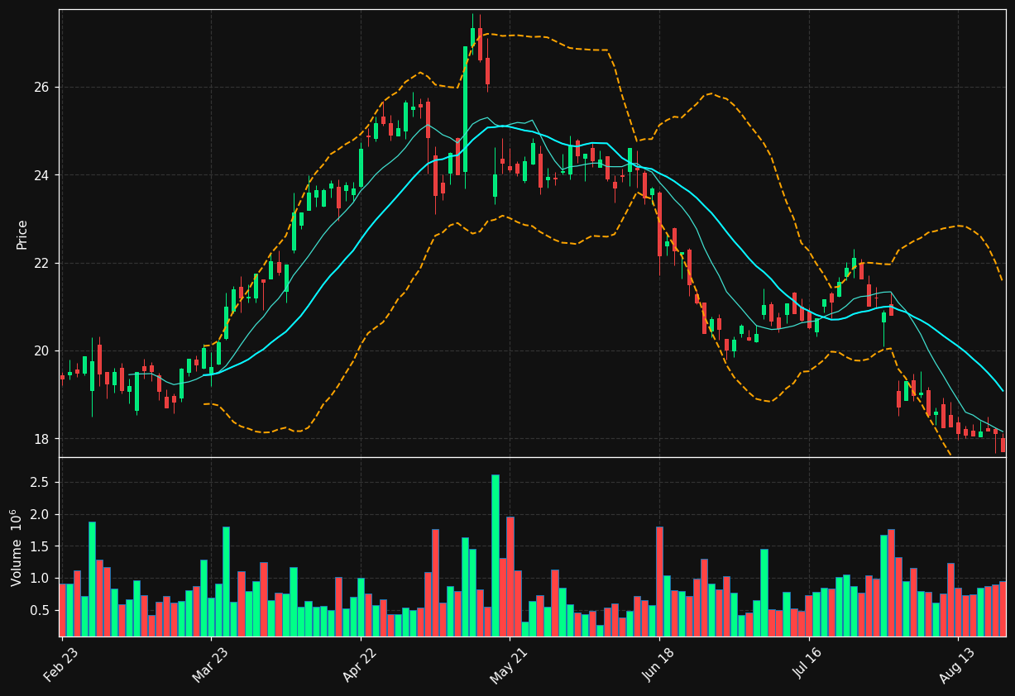Click the 'Aug 13' date axis label
The height and width of the screenshot is (696, 1015).
click(x=958, y=665)
